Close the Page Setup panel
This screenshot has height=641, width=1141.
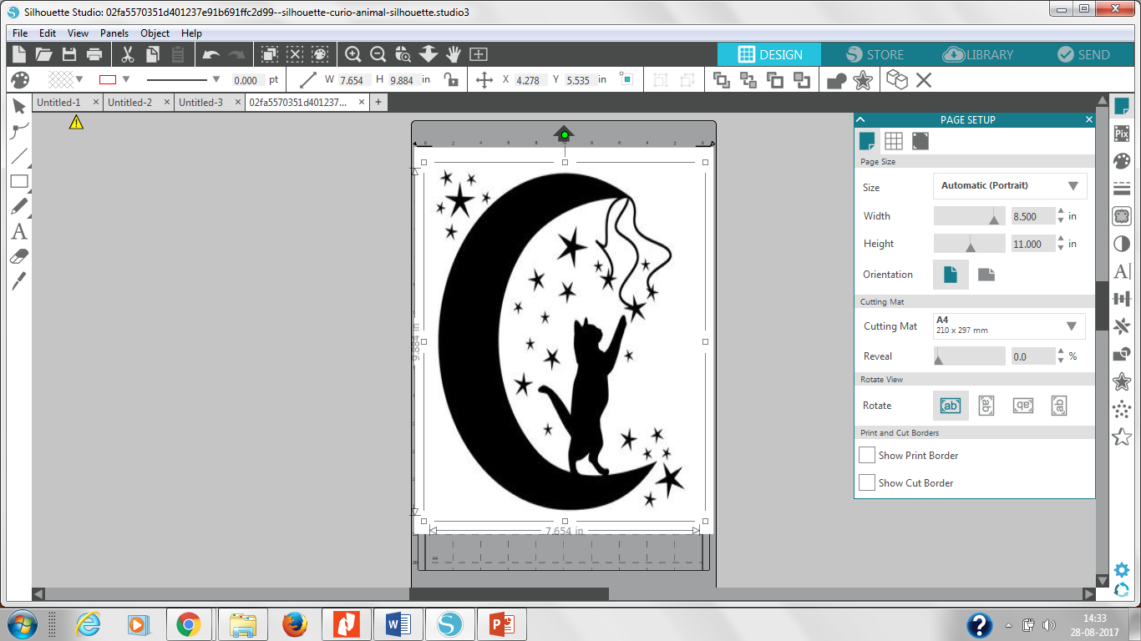click(1088, 119)
